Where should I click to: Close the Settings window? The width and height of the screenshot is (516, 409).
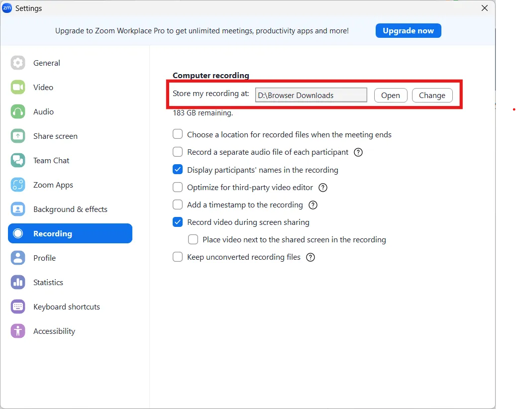coord(485,8)
